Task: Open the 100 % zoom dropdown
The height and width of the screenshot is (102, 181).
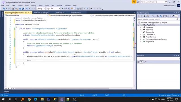Action: (x=8, y=88)
